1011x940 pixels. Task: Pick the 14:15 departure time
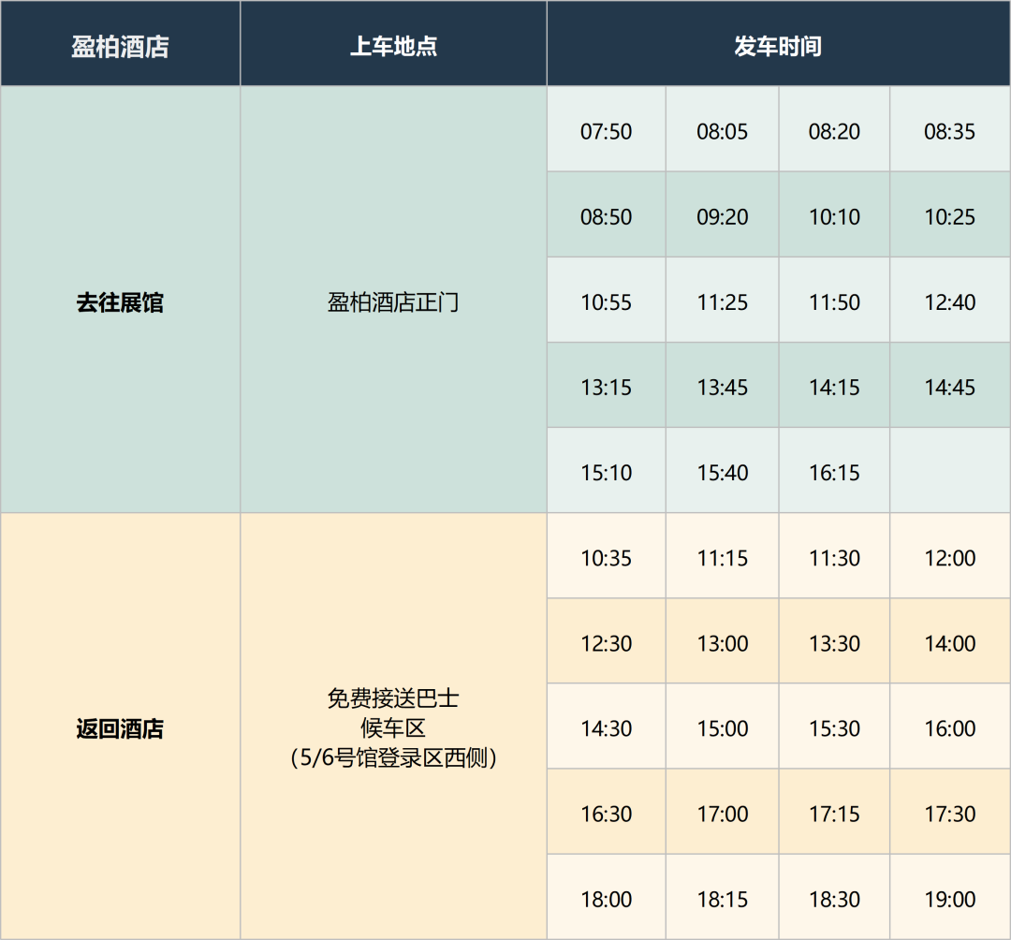pos(834,385)
